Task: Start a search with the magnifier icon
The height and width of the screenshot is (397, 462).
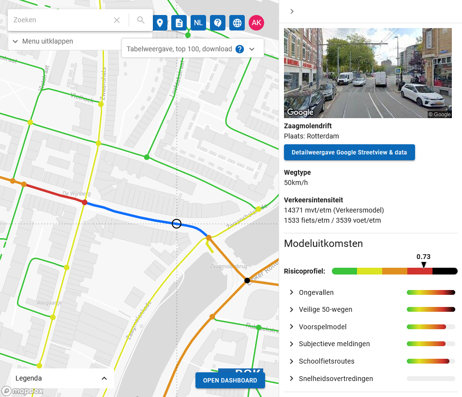Action: tap(140, 20)
